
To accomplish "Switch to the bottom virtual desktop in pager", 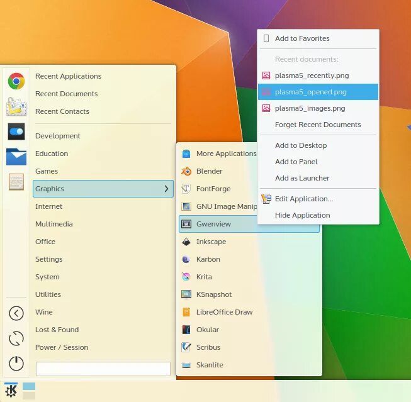I will coord(29,395).
